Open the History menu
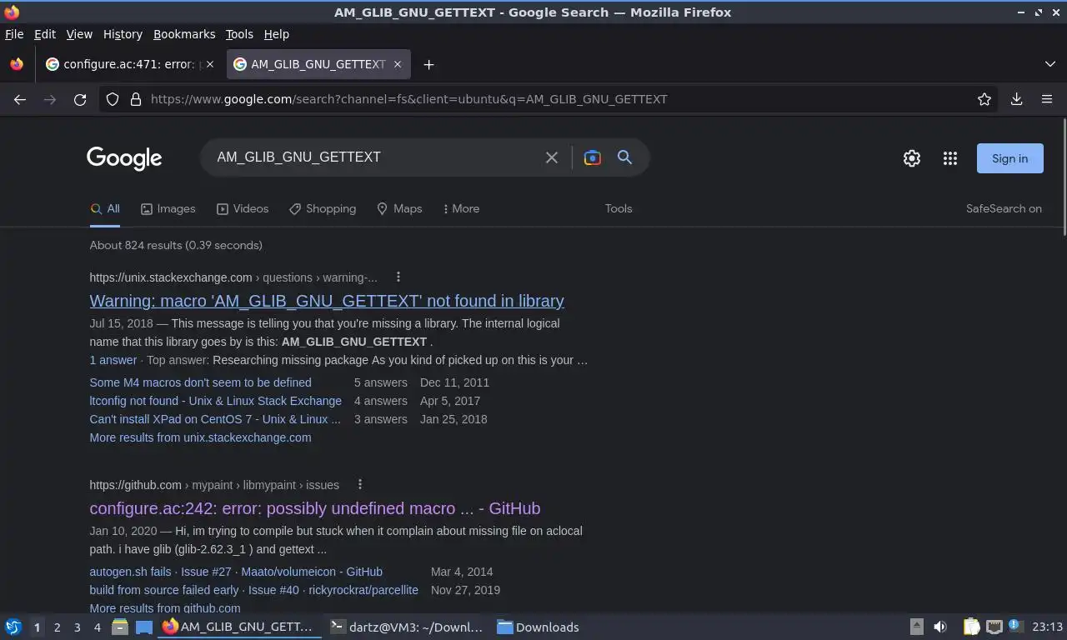The height and width of the screenshot is (640, 1067). [123, 34]
